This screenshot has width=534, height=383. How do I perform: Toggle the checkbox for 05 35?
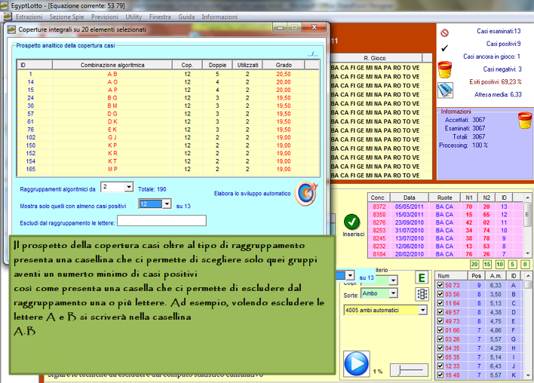pos(440,357)
